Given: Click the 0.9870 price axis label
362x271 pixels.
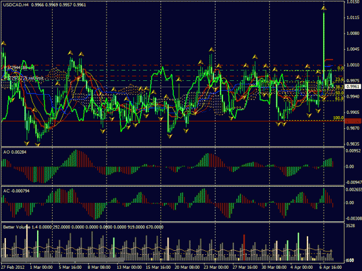Looking at the screenshot, I should point(353,128).
